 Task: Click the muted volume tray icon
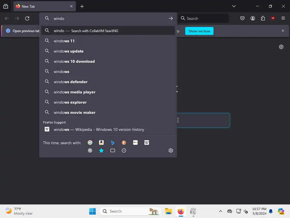[246, 211]
